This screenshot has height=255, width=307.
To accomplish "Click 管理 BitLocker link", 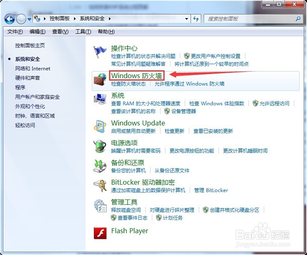I will 211,190.
